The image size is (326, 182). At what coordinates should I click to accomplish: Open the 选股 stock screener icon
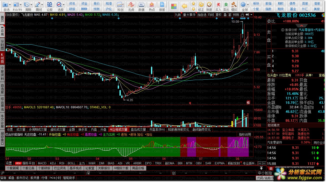(x=59, y=4)
